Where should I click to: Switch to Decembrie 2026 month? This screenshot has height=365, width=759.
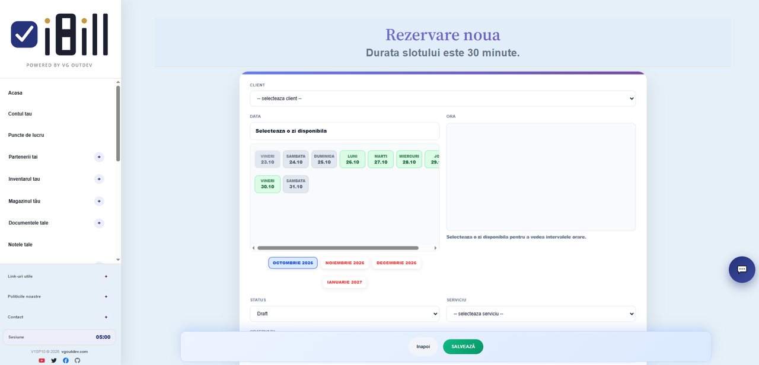397,262
